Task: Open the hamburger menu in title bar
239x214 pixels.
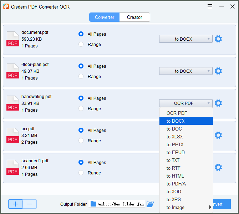Action: tap(210, 6)
